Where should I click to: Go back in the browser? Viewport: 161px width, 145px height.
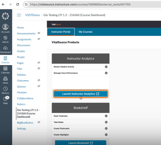click(x=3, y=4)
